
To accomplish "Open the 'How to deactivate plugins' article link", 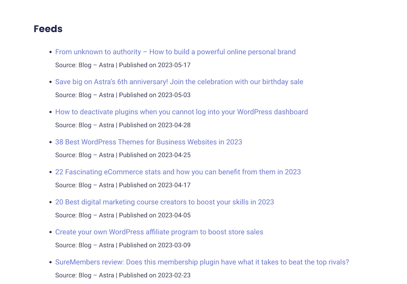I will click(x=182, y=112).
